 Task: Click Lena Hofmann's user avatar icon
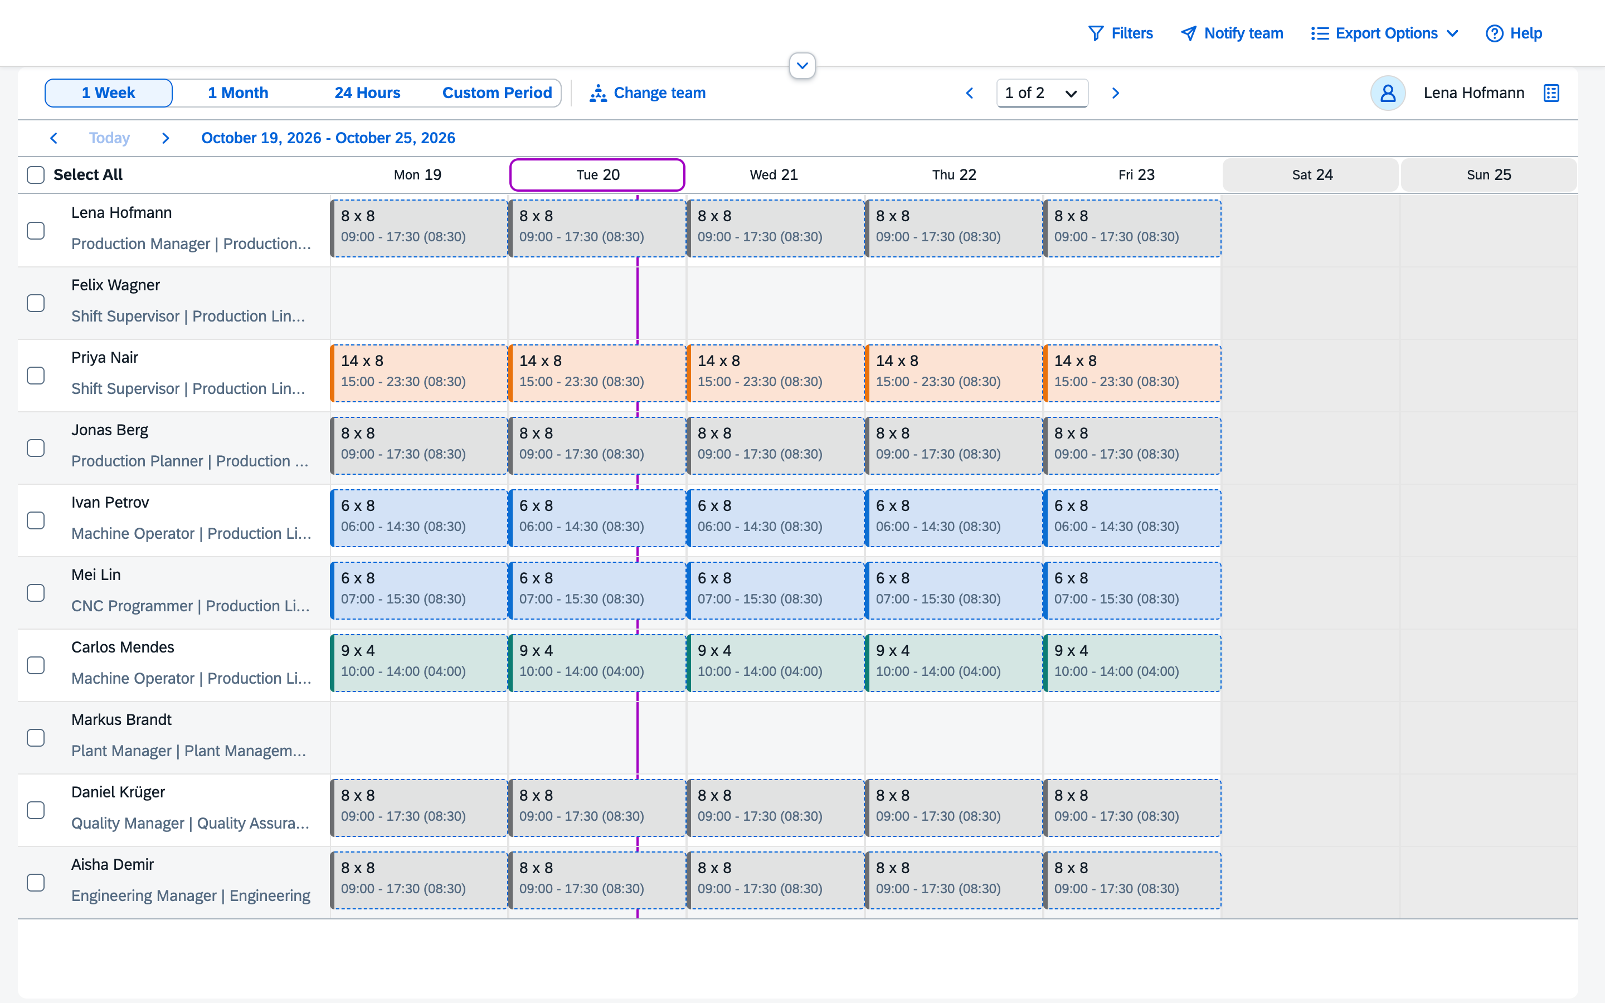click(x=1388, y=93)
